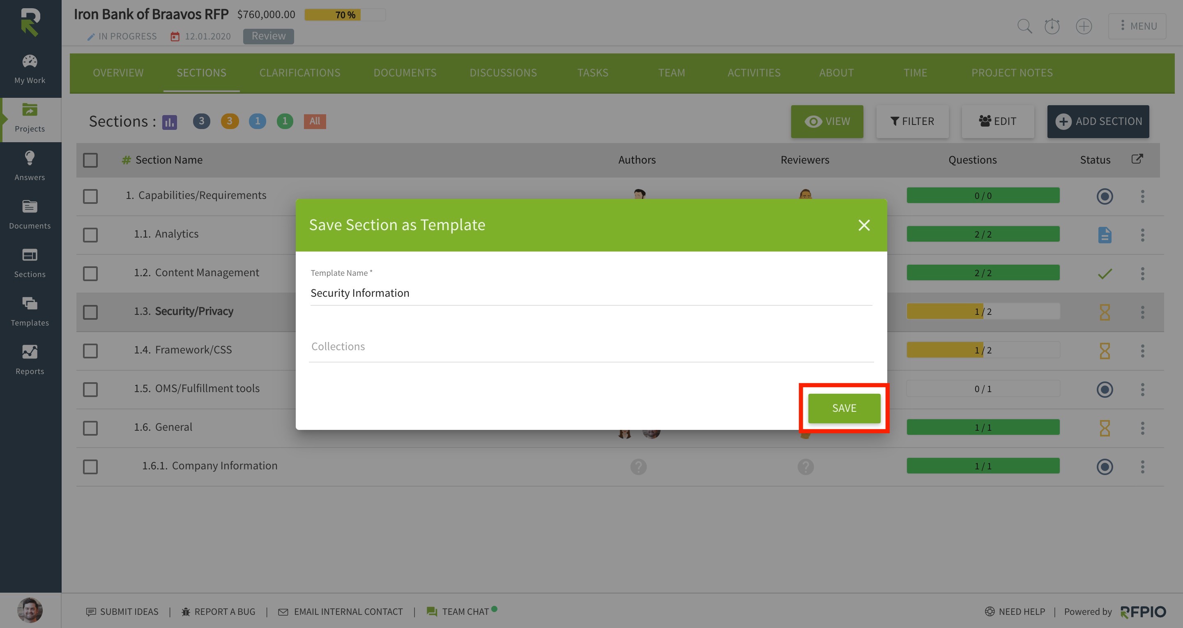This screenshot has height=628, width=1183.
Task: Click the FILTER button
Action: tap(912, 121)
